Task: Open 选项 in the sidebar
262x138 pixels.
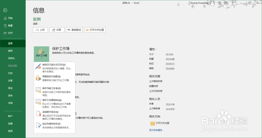Action: (x=13, y=131)
